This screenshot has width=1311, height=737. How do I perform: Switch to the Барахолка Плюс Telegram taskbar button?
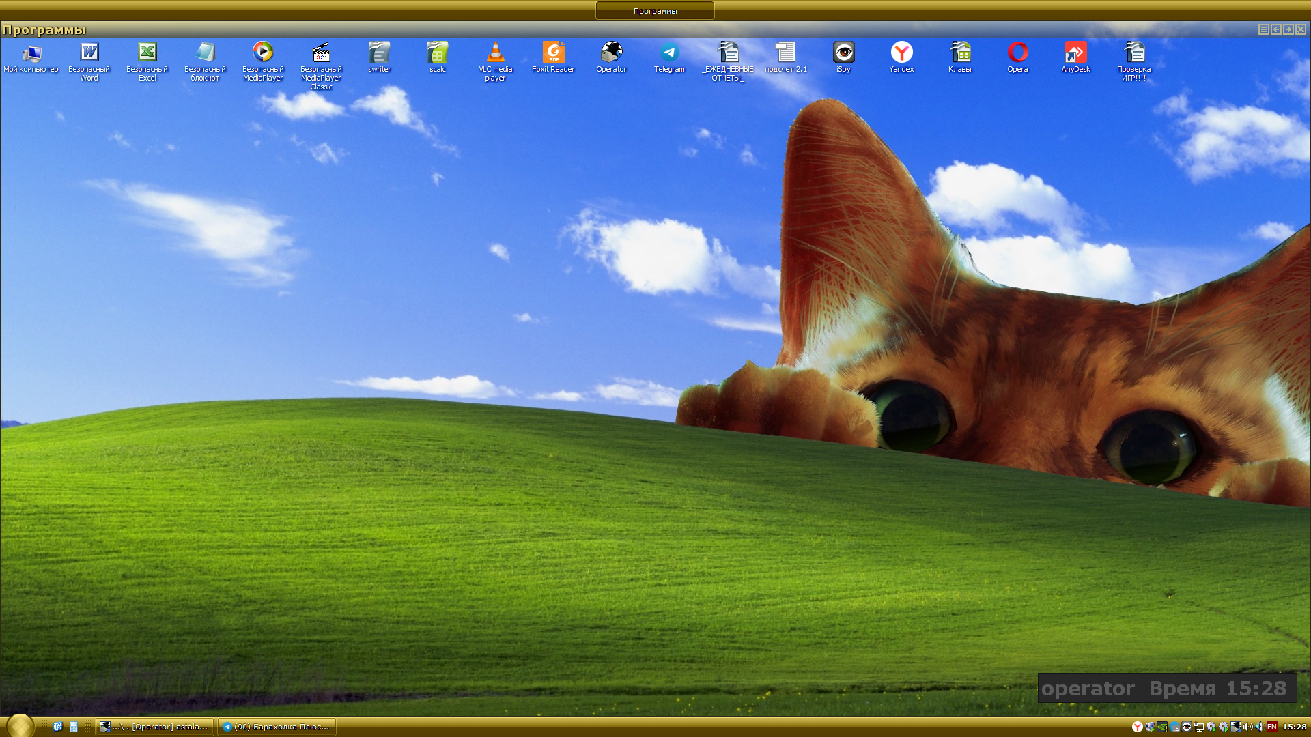pyautogui.click(x=277, y=727)
